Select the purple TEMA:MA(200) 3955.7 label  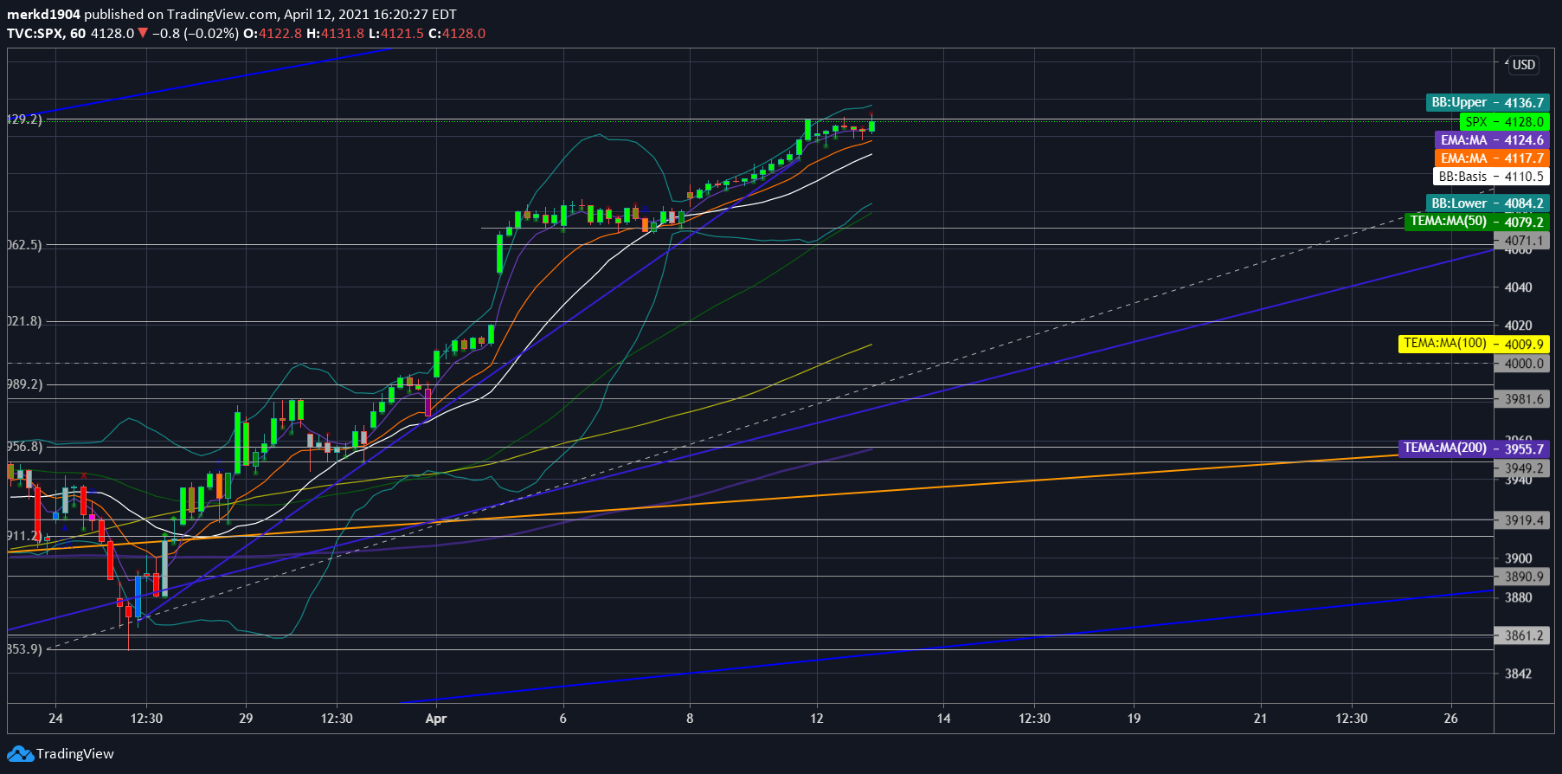1474,448
